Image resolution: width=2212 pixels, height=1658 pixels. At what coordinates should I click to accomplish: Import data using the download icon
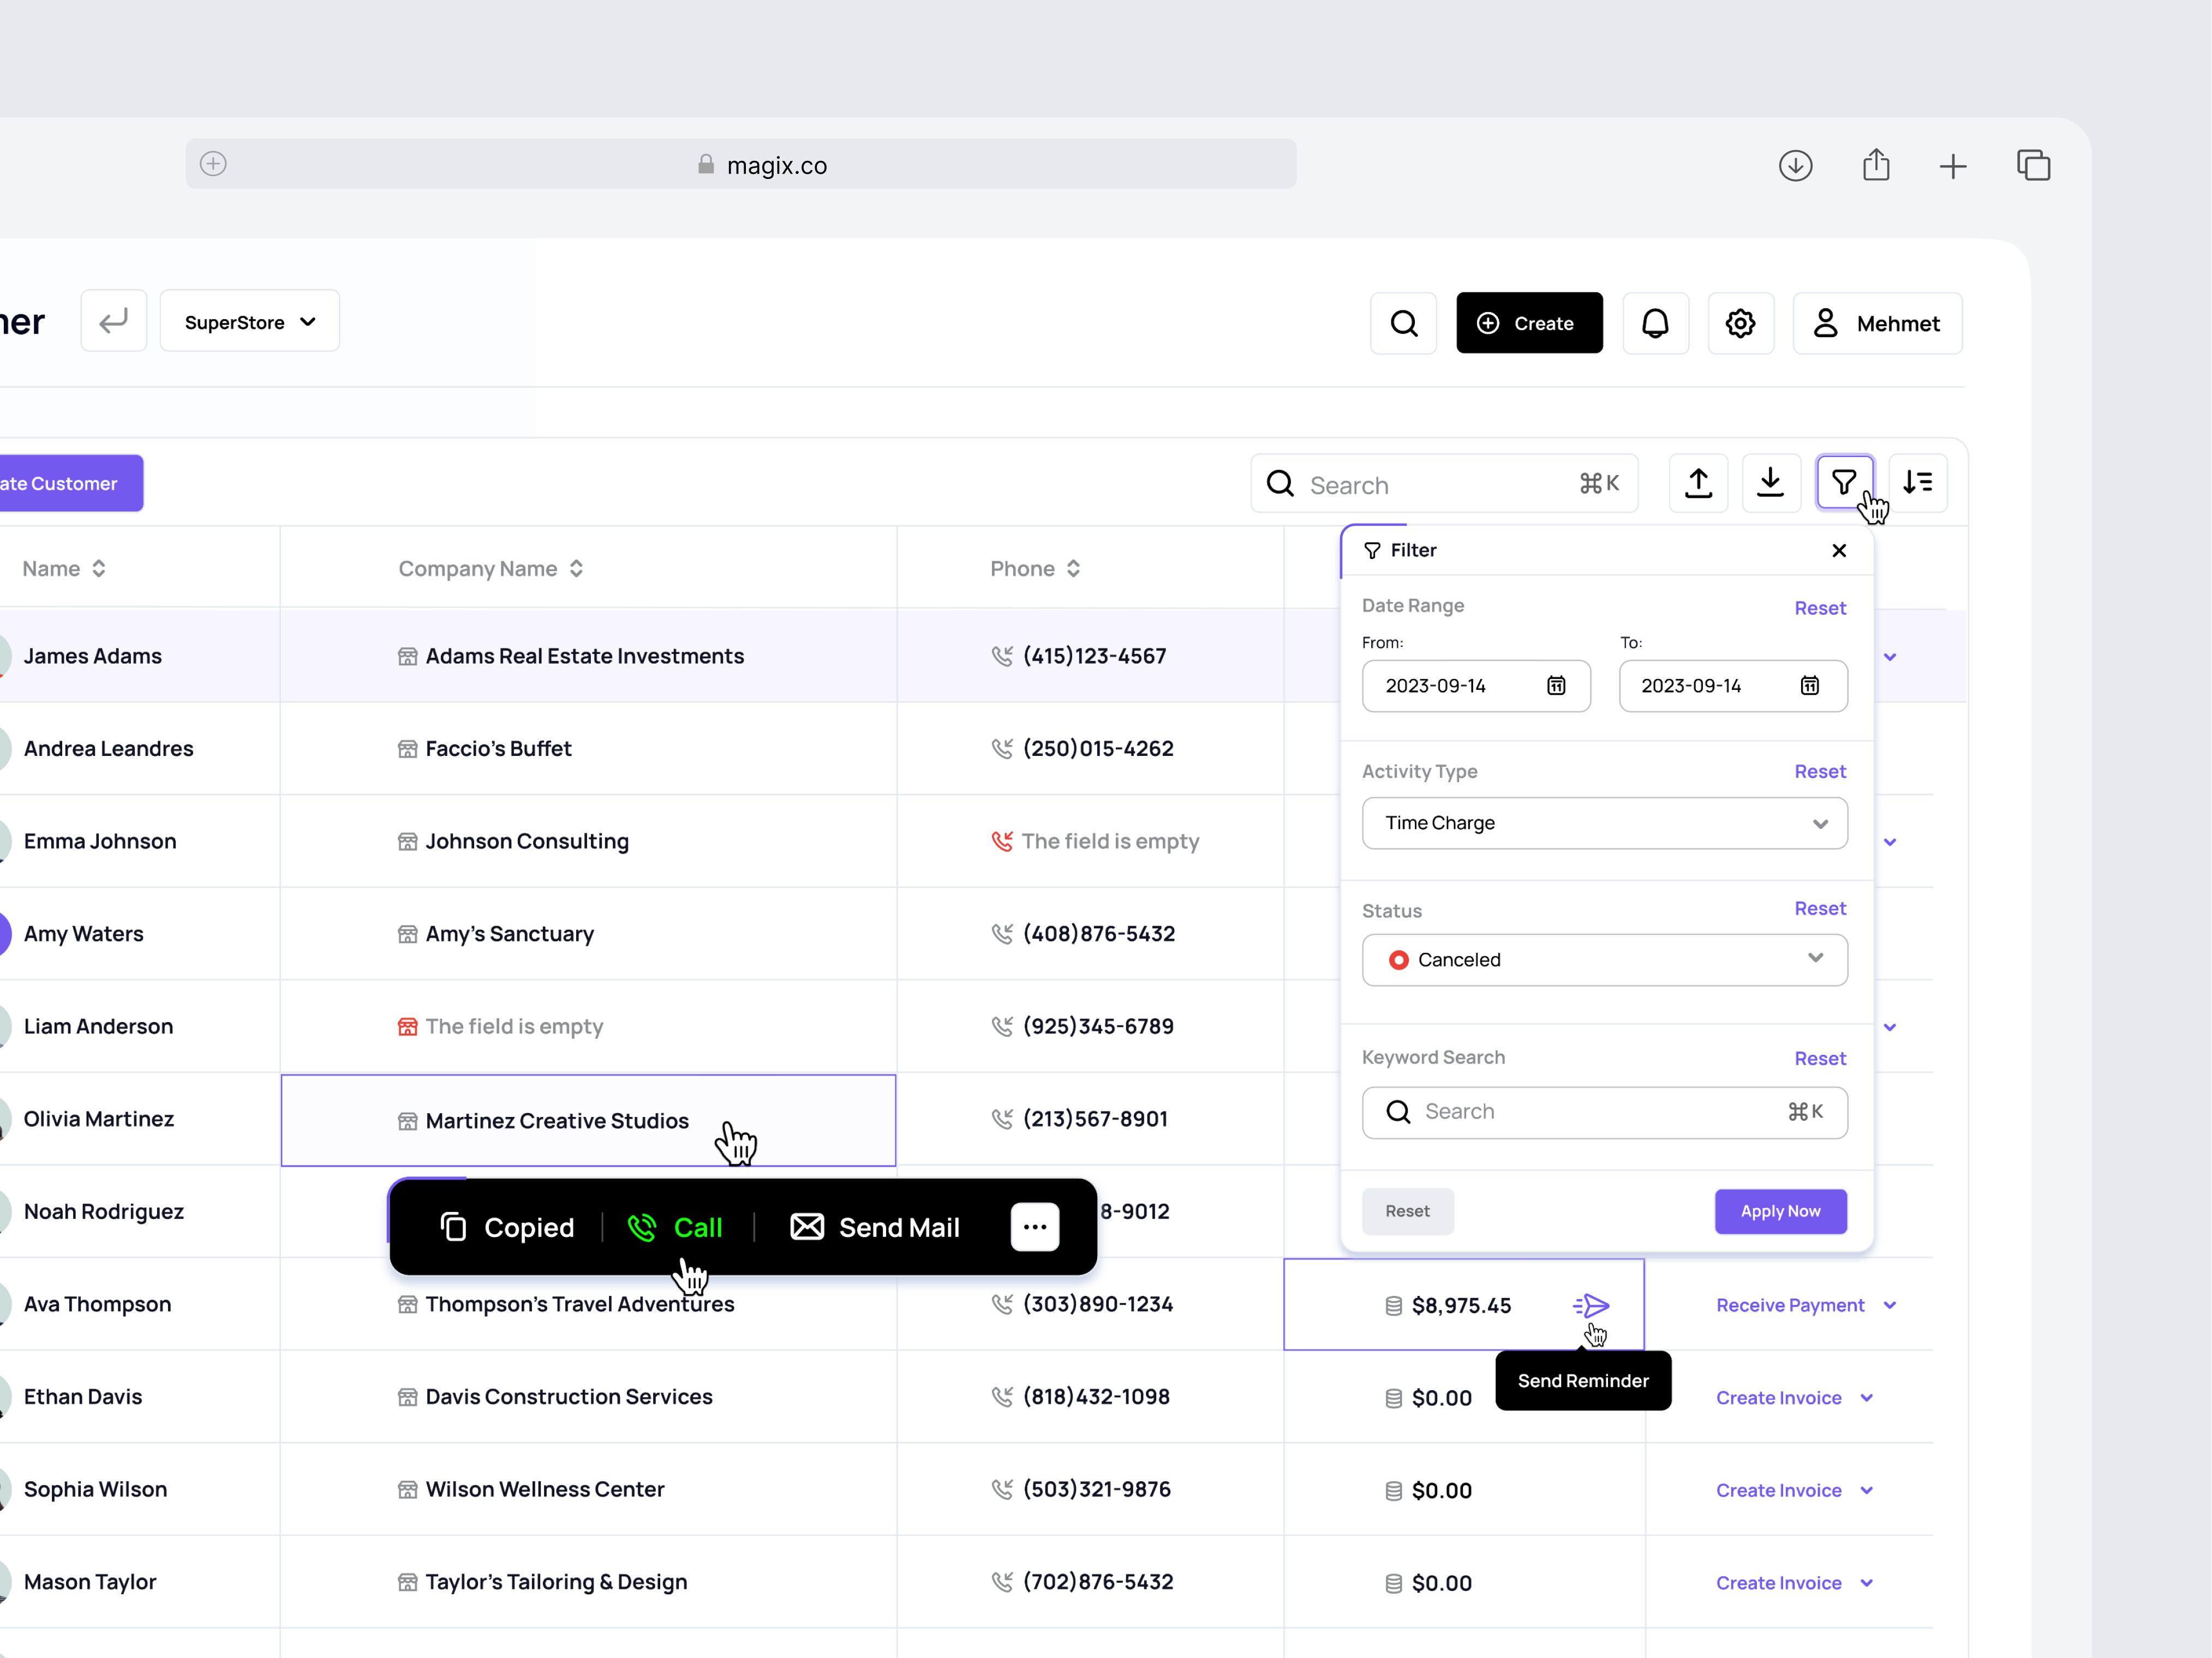pos(1771,483)
